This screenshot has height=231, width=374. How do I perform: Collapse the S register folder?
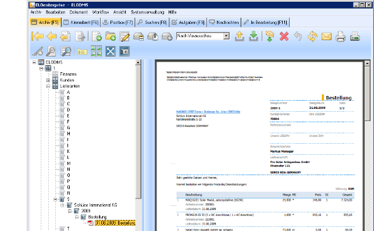(x=55, y=199)
